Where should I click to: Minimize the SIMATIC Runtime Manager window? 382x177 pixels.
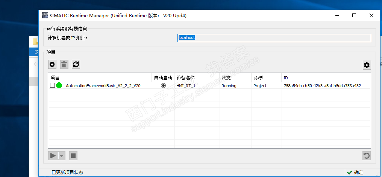337,15
